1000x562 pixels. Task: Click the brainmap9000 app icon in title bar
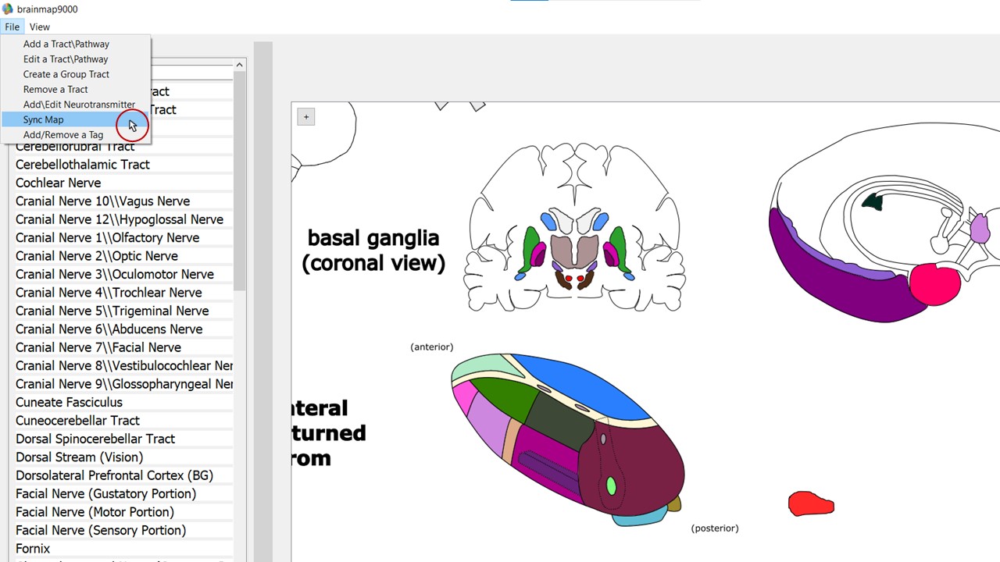8,9
